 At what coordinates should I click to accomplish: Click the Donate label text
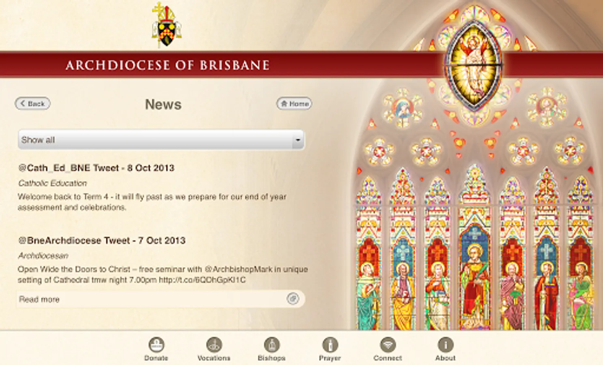pyautogui.click(x=156, y=358)
